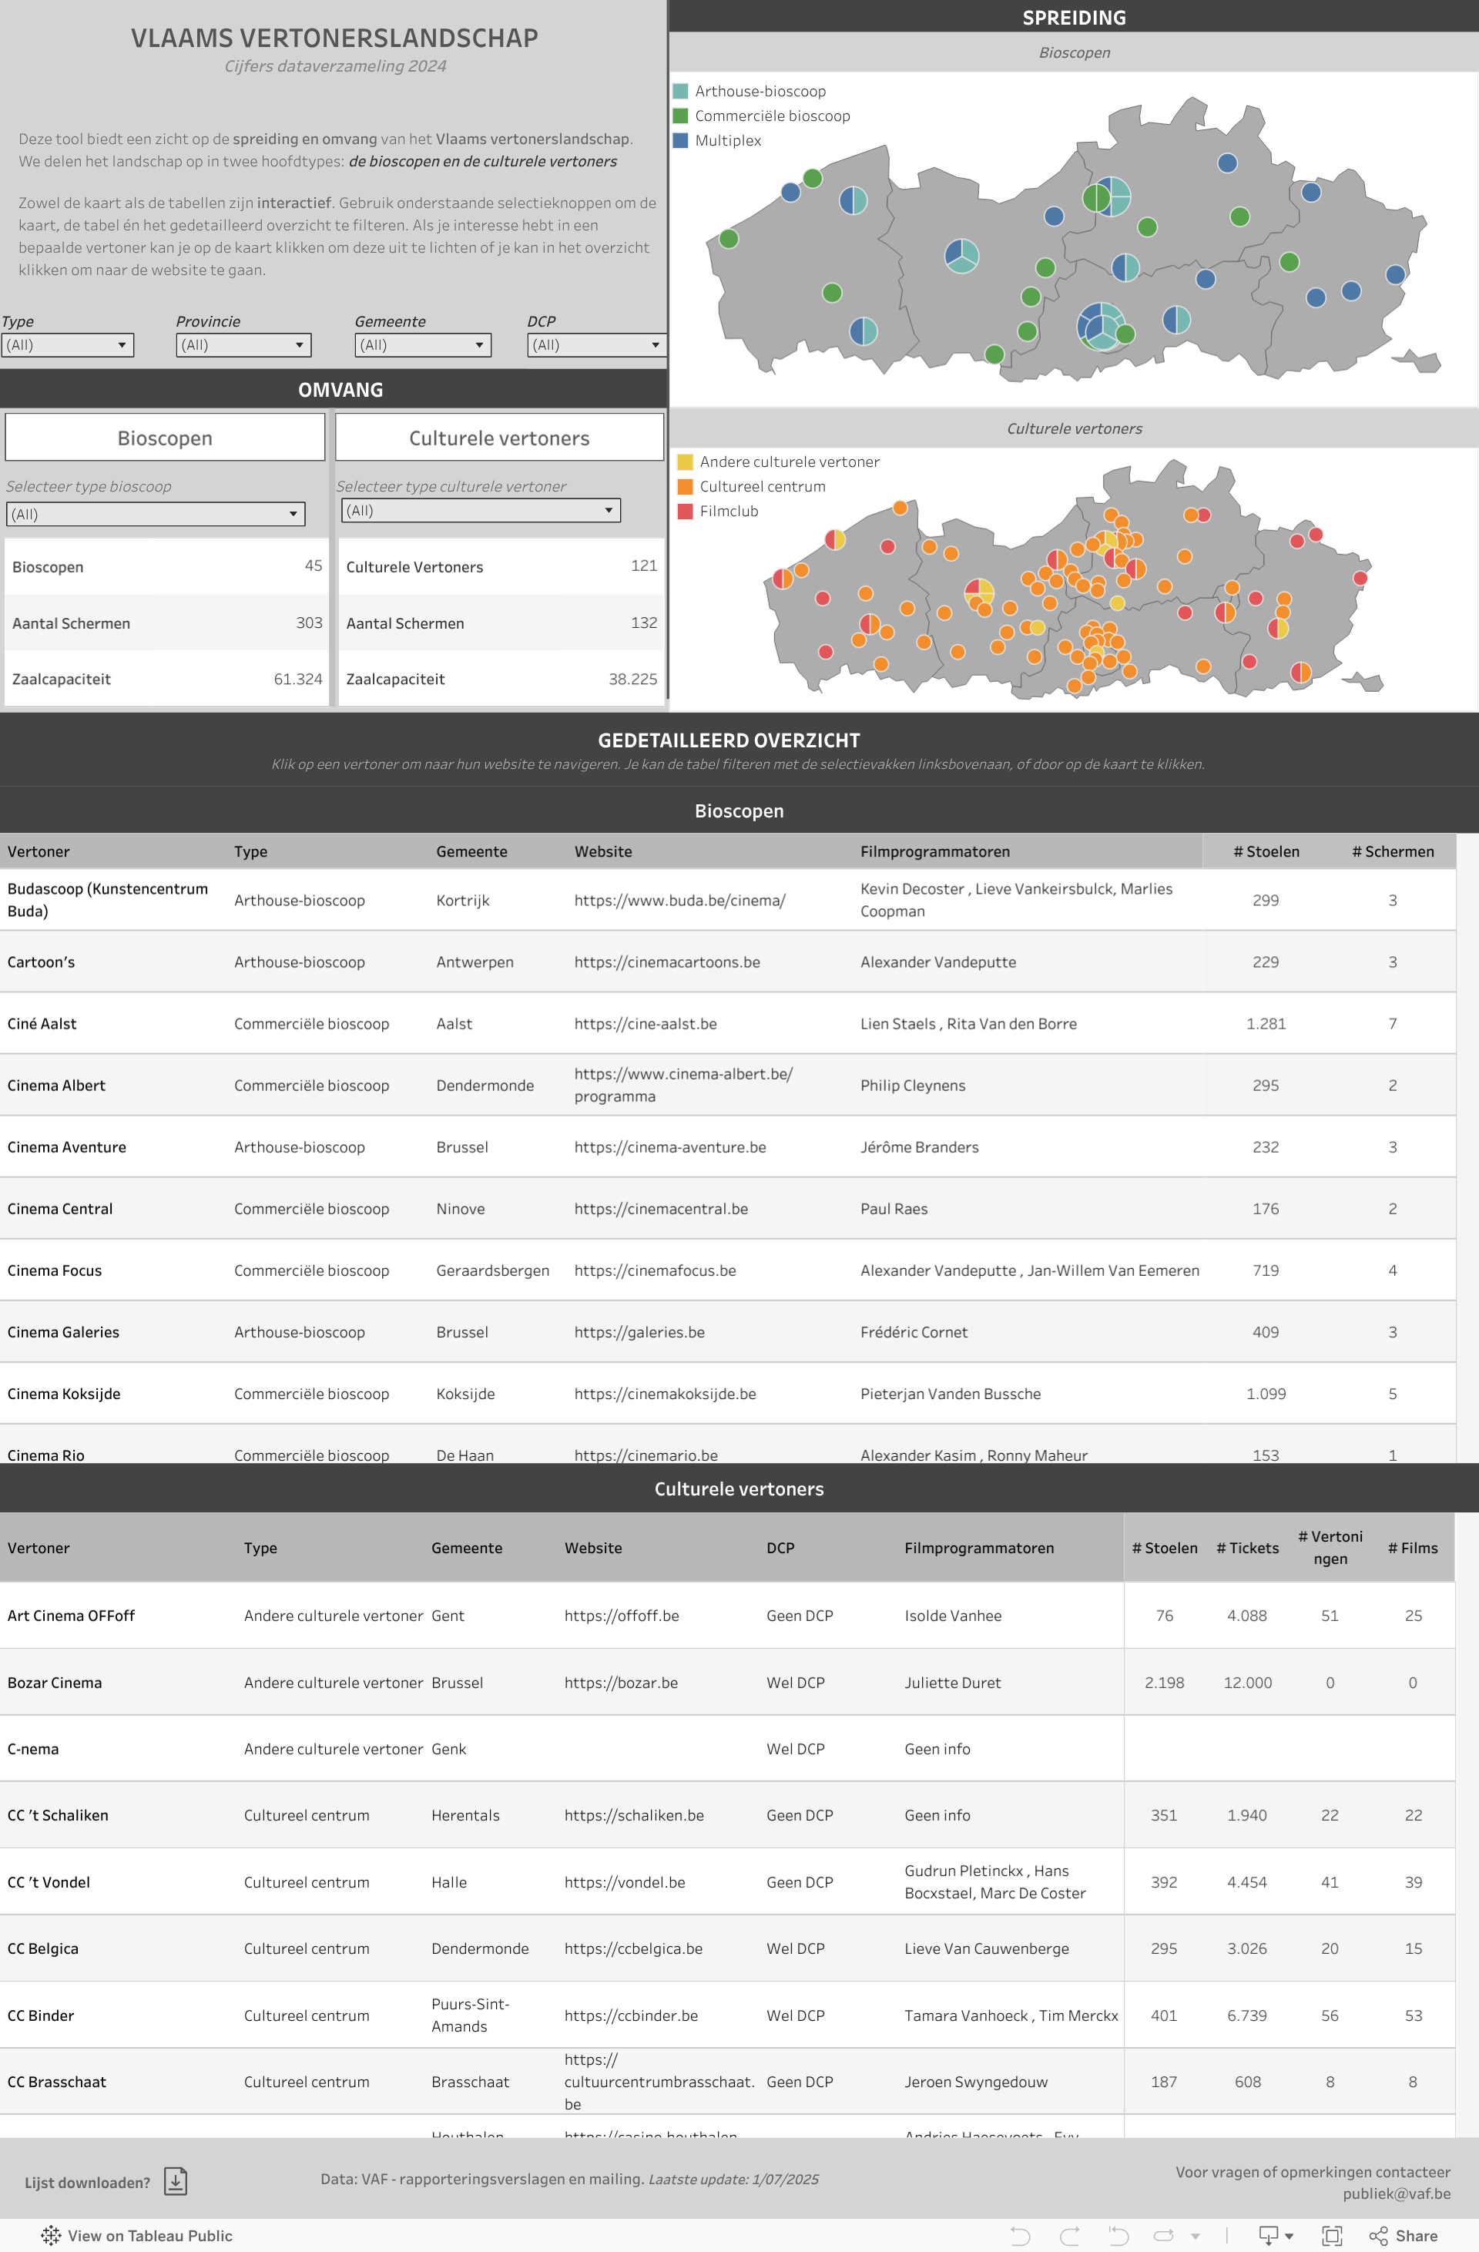Open the https://cinemacartoons.be website link
This screenshot has width=1479, height=2252.
666,962
